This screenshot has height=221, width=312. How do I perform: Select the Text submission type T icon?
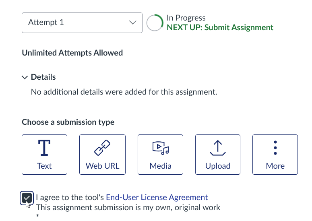44,148
